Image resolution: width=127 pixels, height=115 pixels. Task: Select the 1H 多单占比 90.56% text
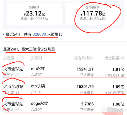[34, 19]
